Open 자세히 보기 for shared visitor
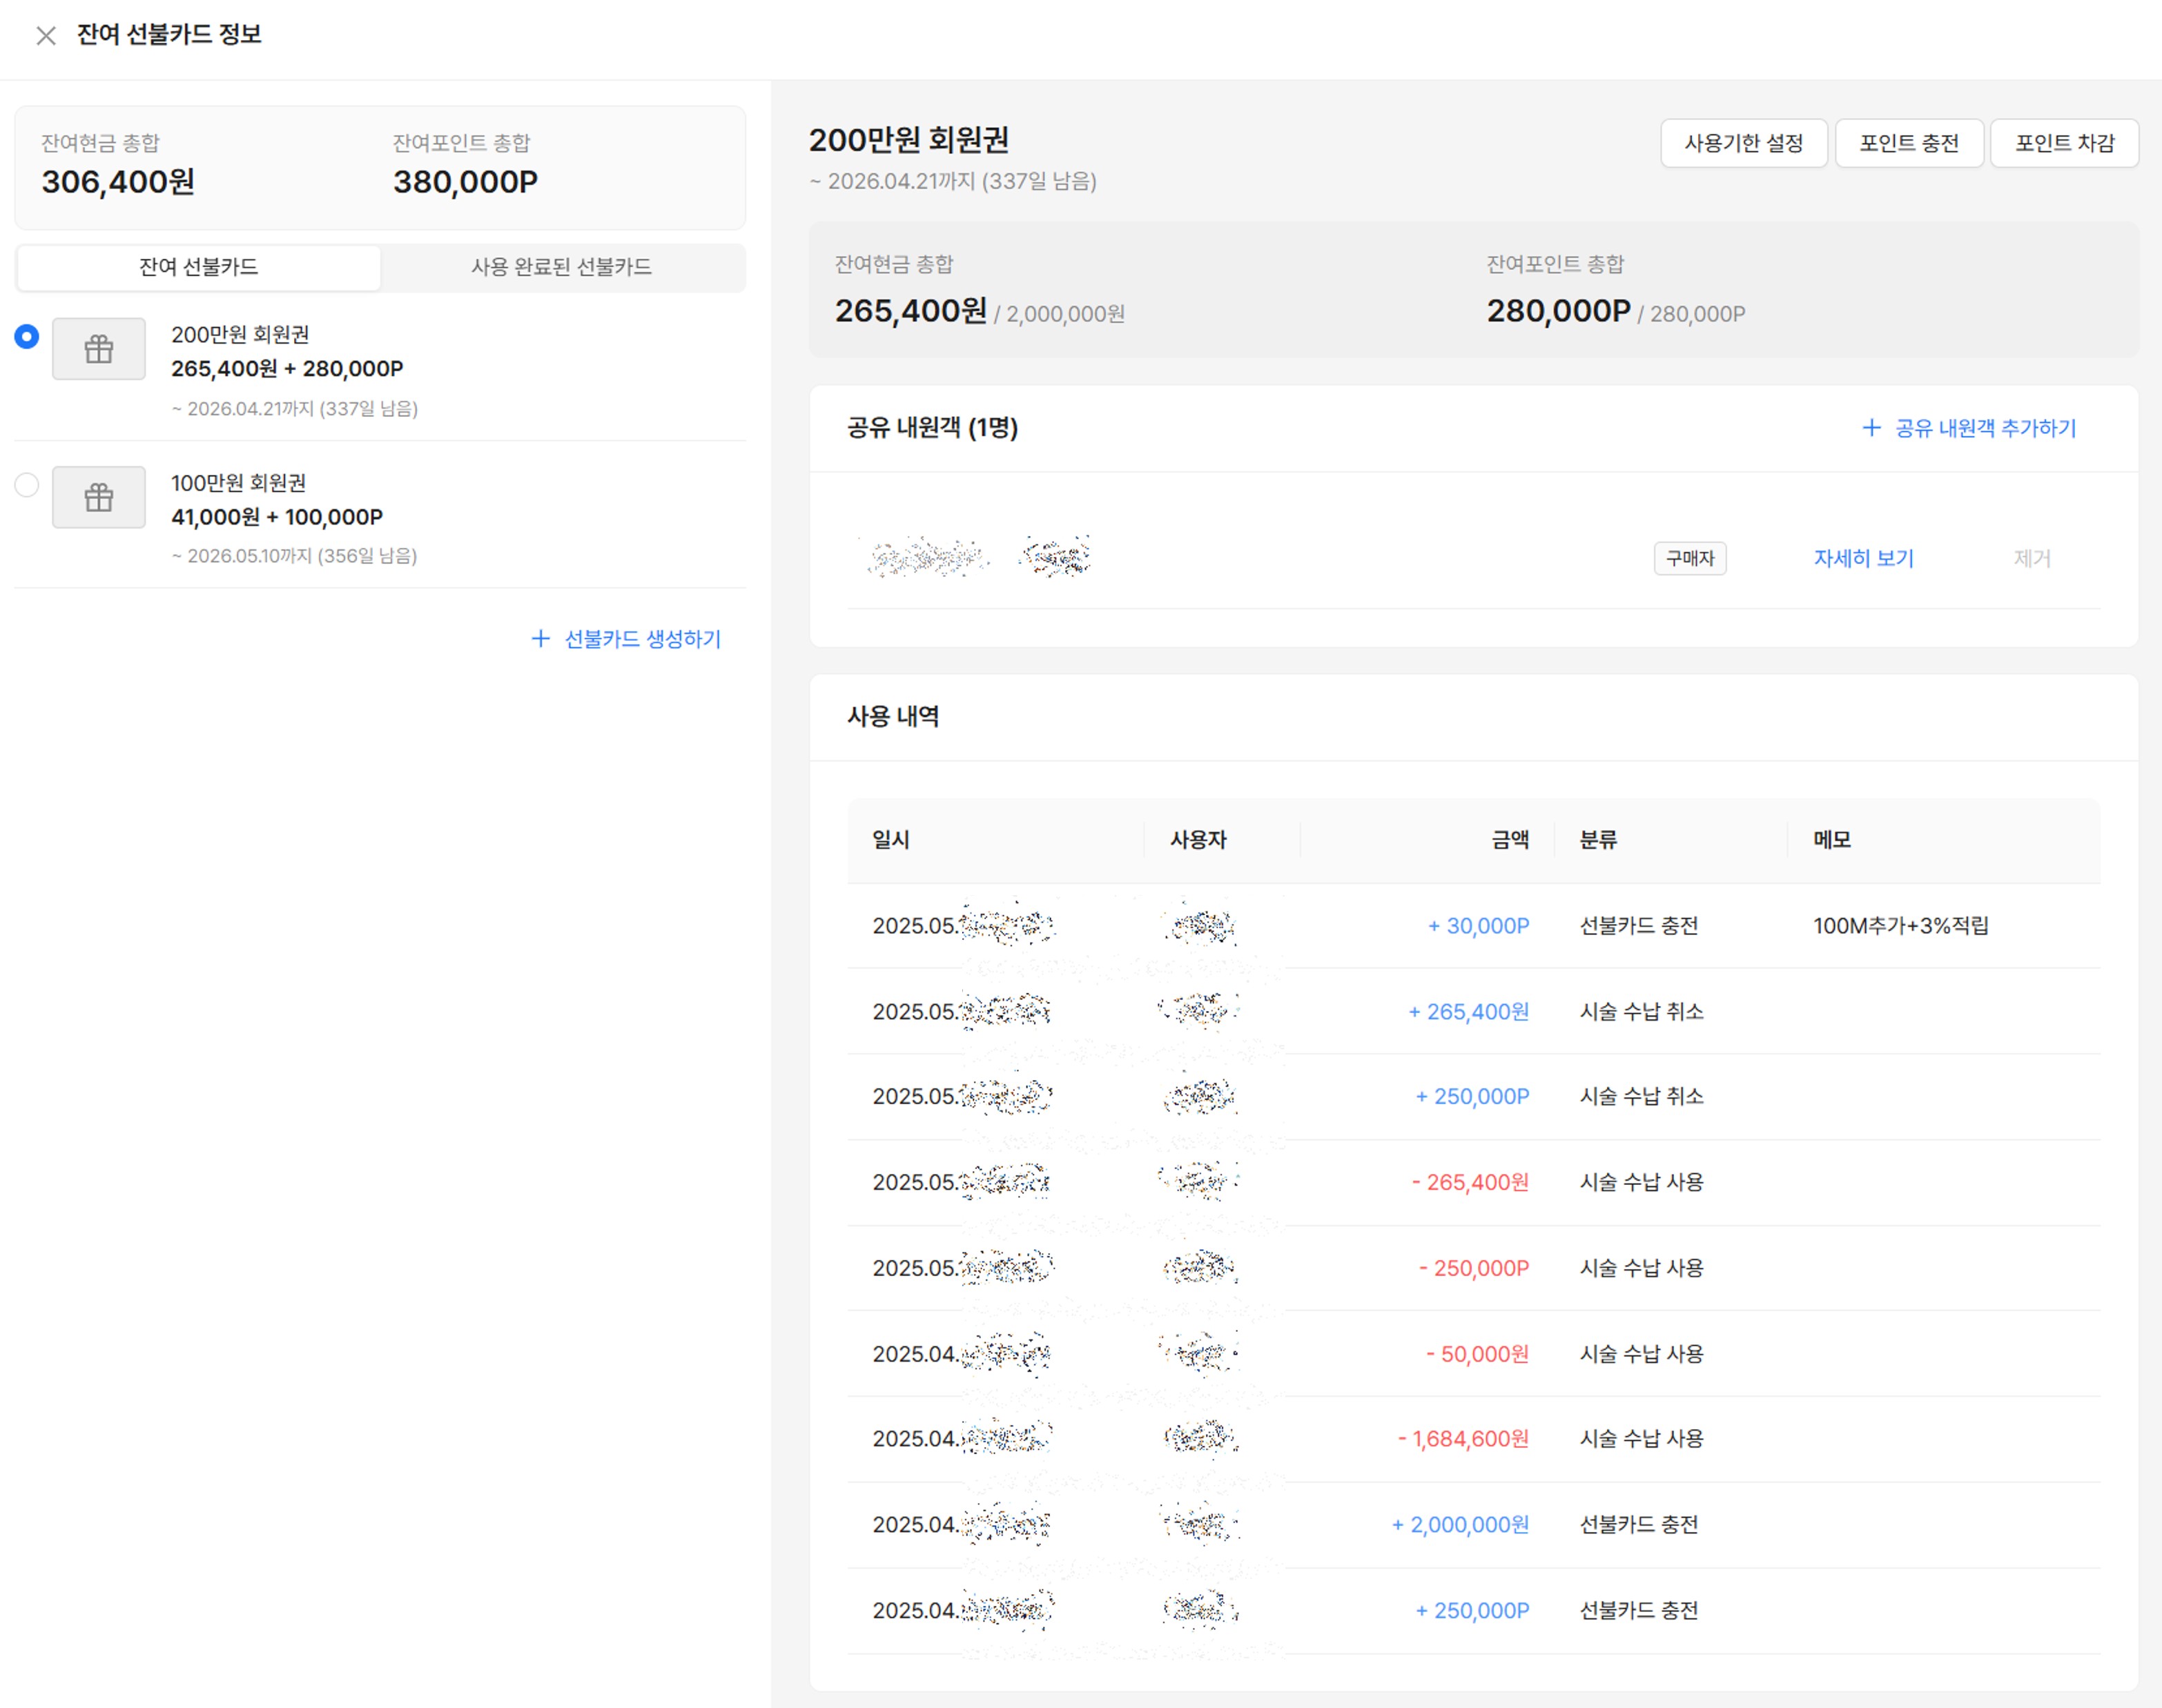This screenshot has width=2162, height=1708. click(1863, 558)
